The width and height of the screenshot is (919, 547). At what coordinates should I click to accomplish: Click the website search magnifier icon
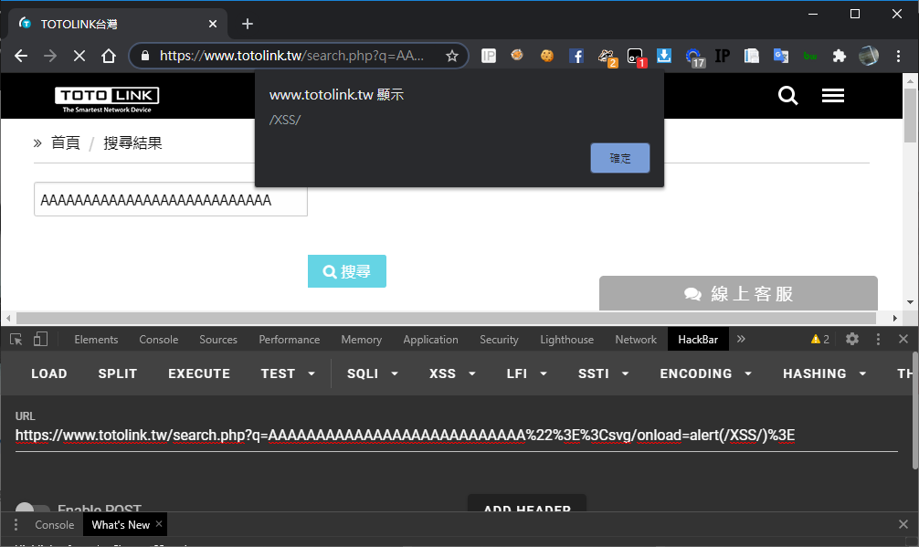click(787, 95)
